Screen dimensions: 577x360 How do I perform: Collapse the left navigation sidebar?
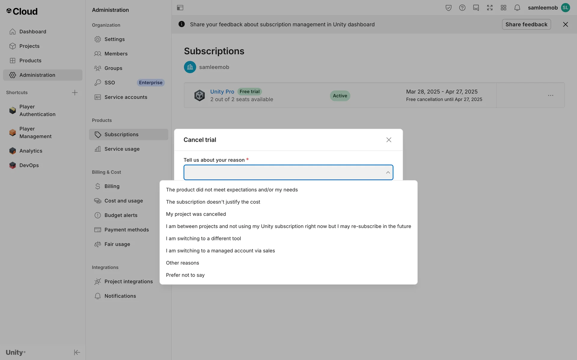click(x=77, y=352)
